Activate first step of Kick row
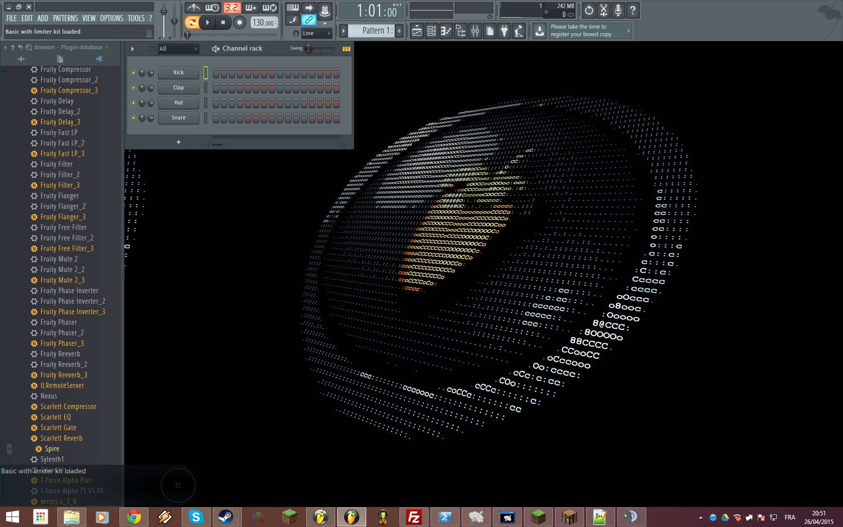Viewport: 843px width, 527px height. 216,73
